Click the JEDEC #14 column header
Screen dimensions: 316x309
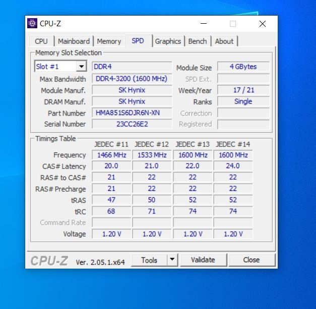(x=233, y=144)
